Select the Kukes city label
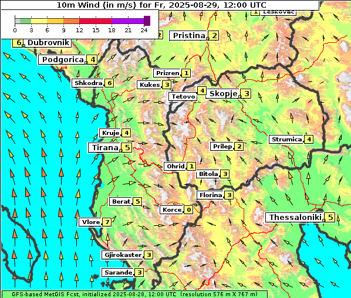Screen dimensions: 351x298 click(149, 85)
